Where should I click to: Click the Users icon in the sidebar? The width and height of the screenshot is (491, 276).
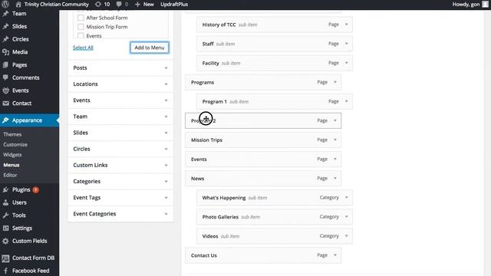coord(5,202)
